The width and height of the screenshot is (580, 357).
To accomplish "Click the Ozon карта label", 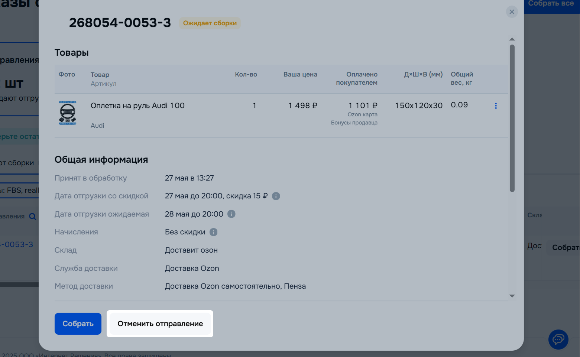I will (363, 114).
